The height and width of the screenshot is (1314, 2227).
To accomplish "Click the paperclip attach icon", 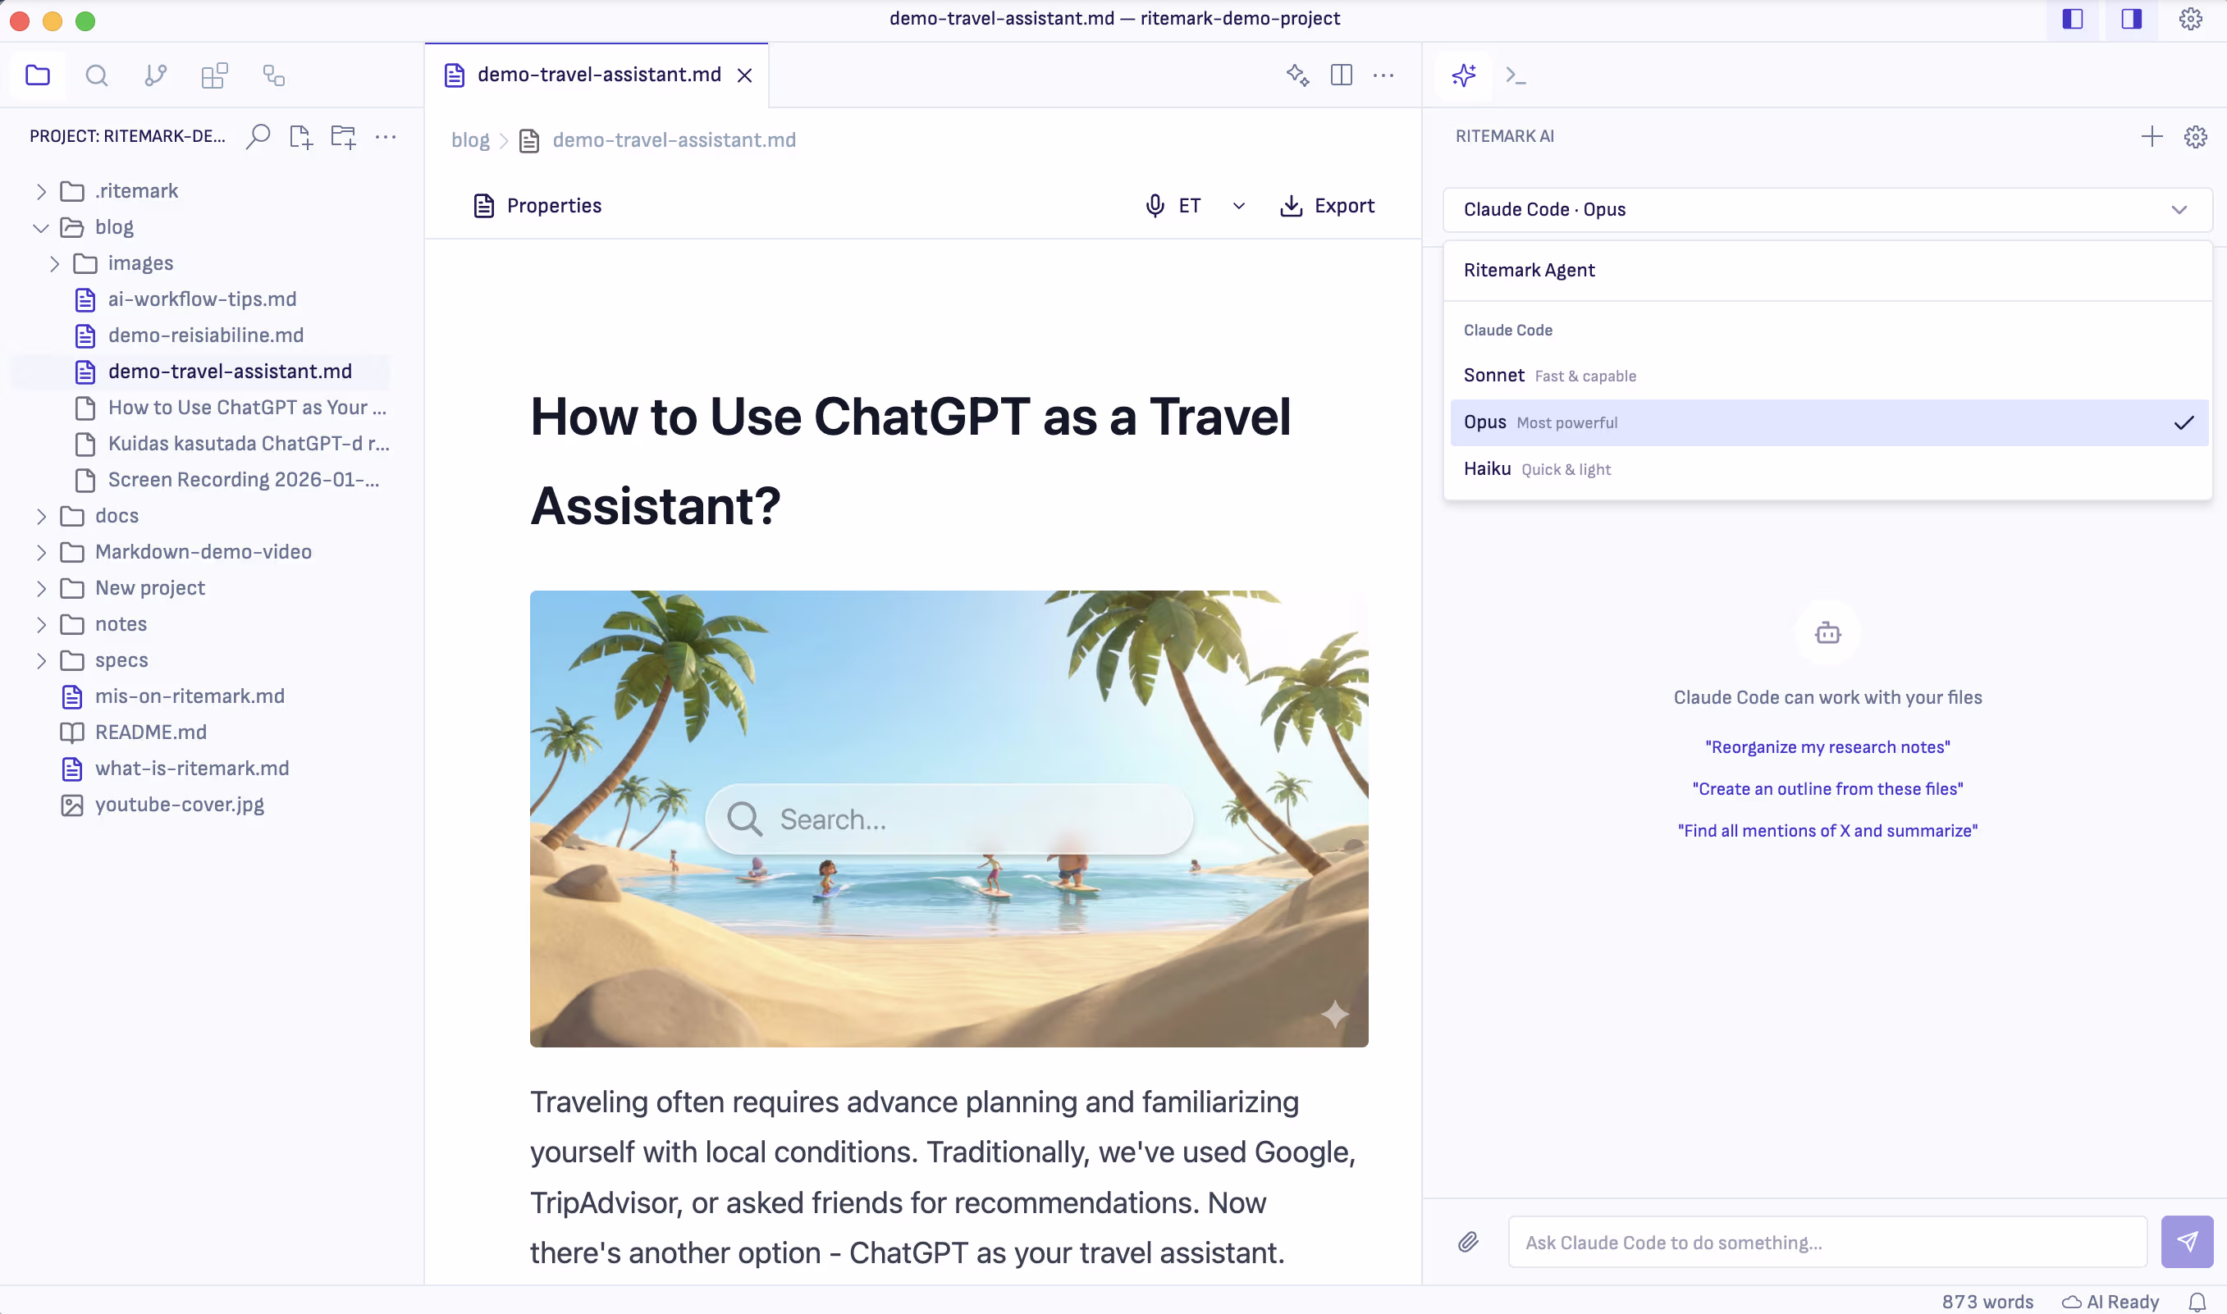I will point(1468,1243).
